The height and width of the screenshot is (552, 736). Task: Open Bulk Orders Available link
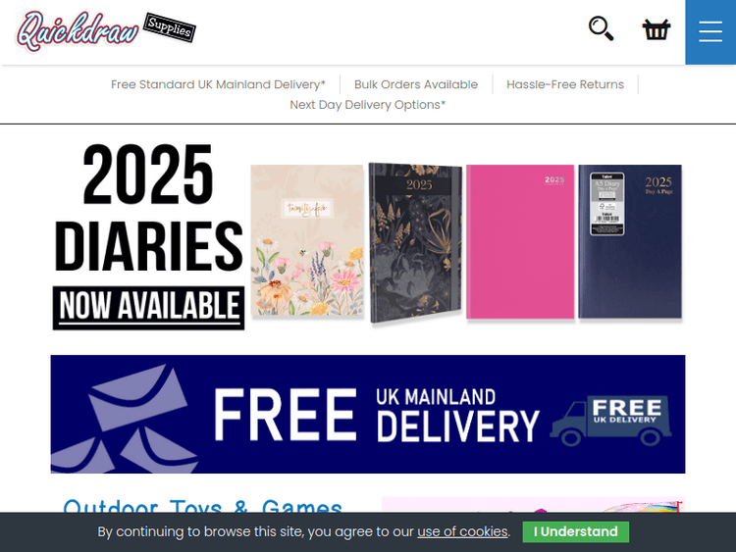pyautogui.click(x=416, y=84)
